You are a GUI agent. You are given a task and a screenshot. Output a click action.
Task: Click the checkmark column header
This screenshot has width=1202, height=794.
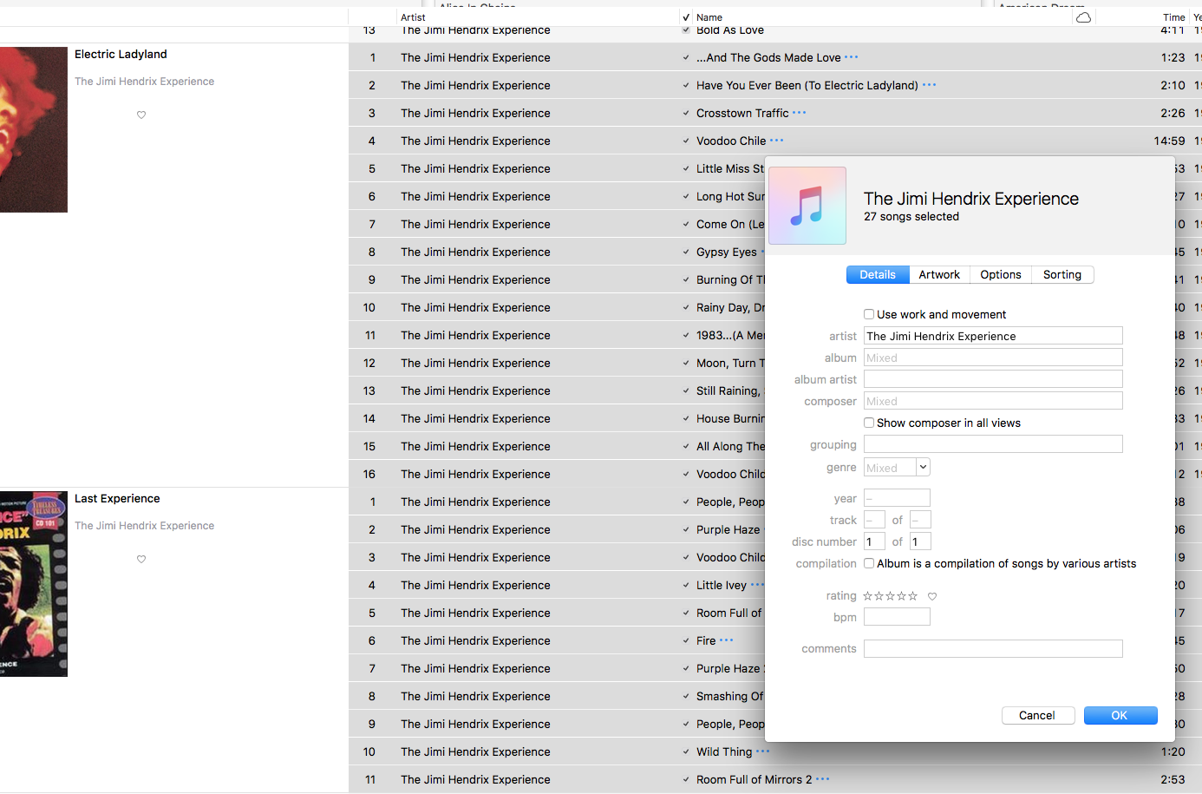tap(686, 17)
